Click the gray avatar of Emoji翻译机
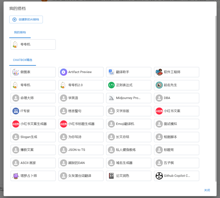This screenshot has width=220, height=198. 111,124
